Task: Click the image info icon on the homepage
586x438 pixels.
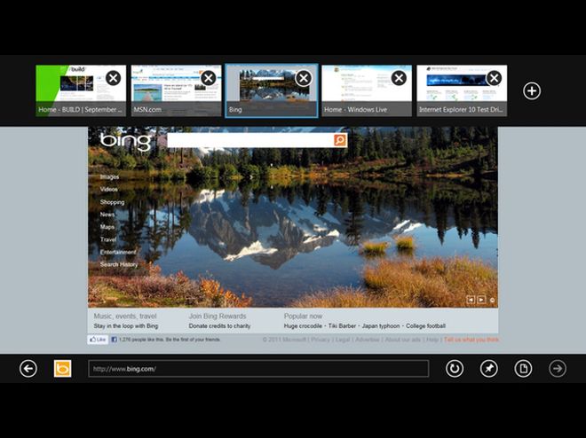Action: pos(492,300)
